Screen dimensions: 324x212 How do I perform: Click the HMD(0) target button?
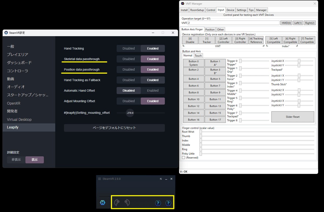286,23
